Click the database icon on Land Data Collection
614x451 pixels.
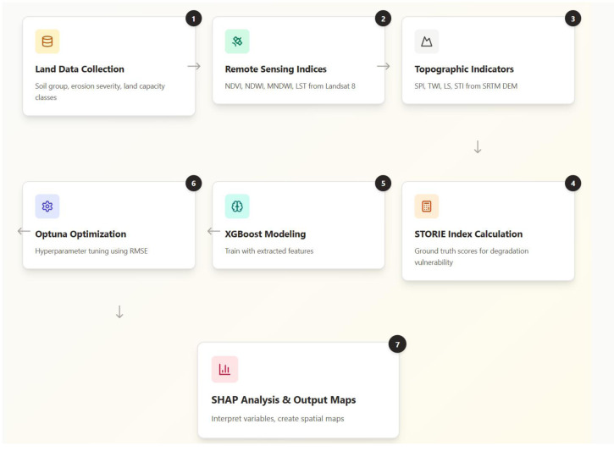47,41
